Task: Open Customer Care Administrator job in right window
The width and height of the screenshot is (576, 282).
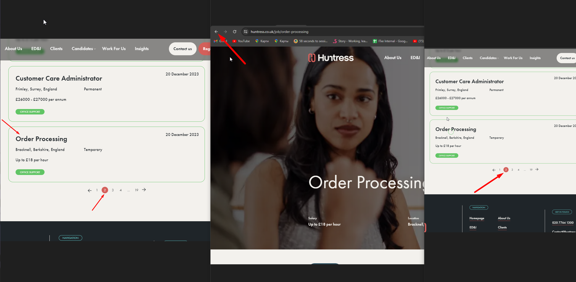Action: pos(470,81)
